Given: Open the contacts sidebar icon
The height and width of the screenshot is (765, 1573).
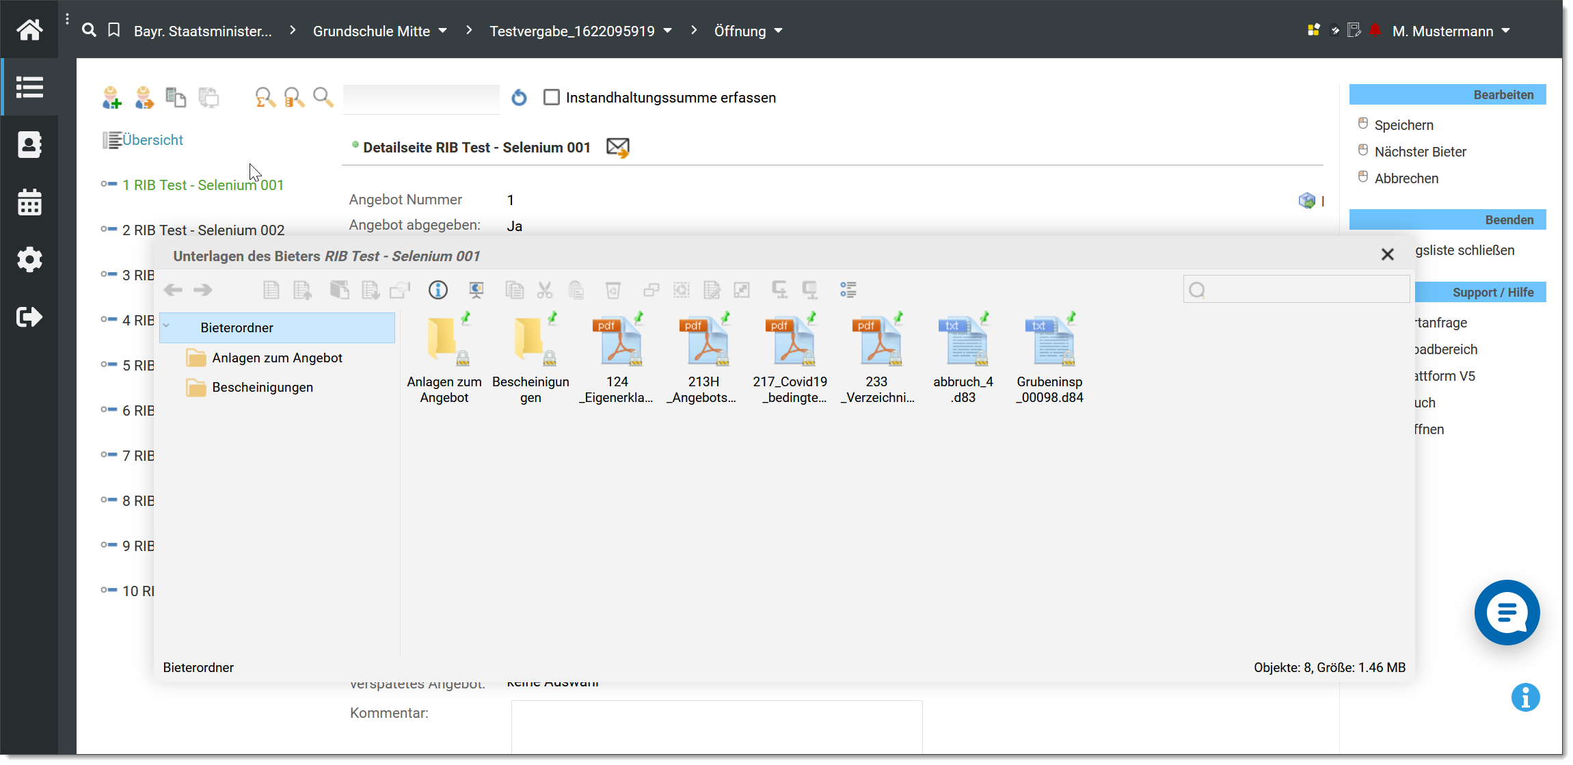Looking at the screenshot, I should [x=29, y=144].
